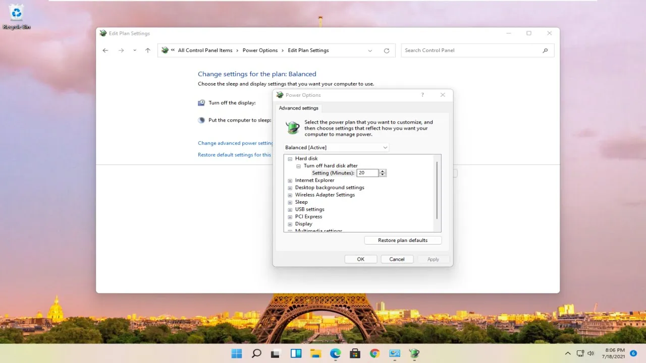Click the moon icon by Put the computer to sleep
This screenshot has height=363, width=646.
click(x=201, y=120)
